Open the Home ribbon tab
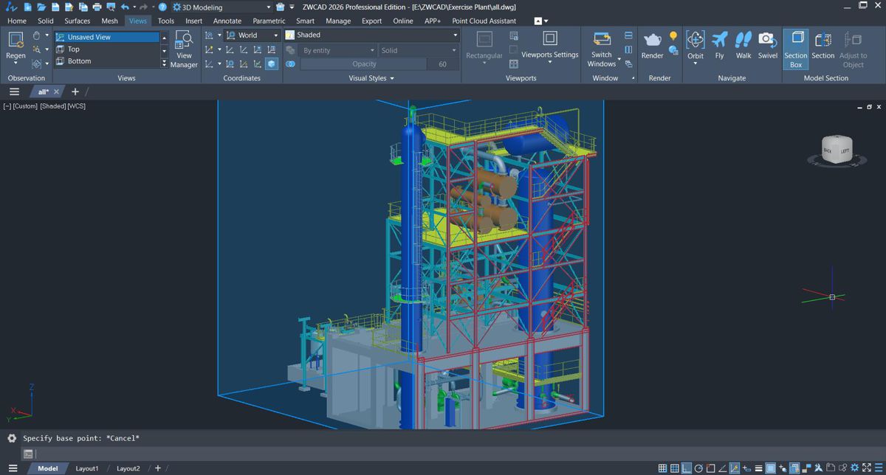 pyautogui.click(x=16, y=21)
